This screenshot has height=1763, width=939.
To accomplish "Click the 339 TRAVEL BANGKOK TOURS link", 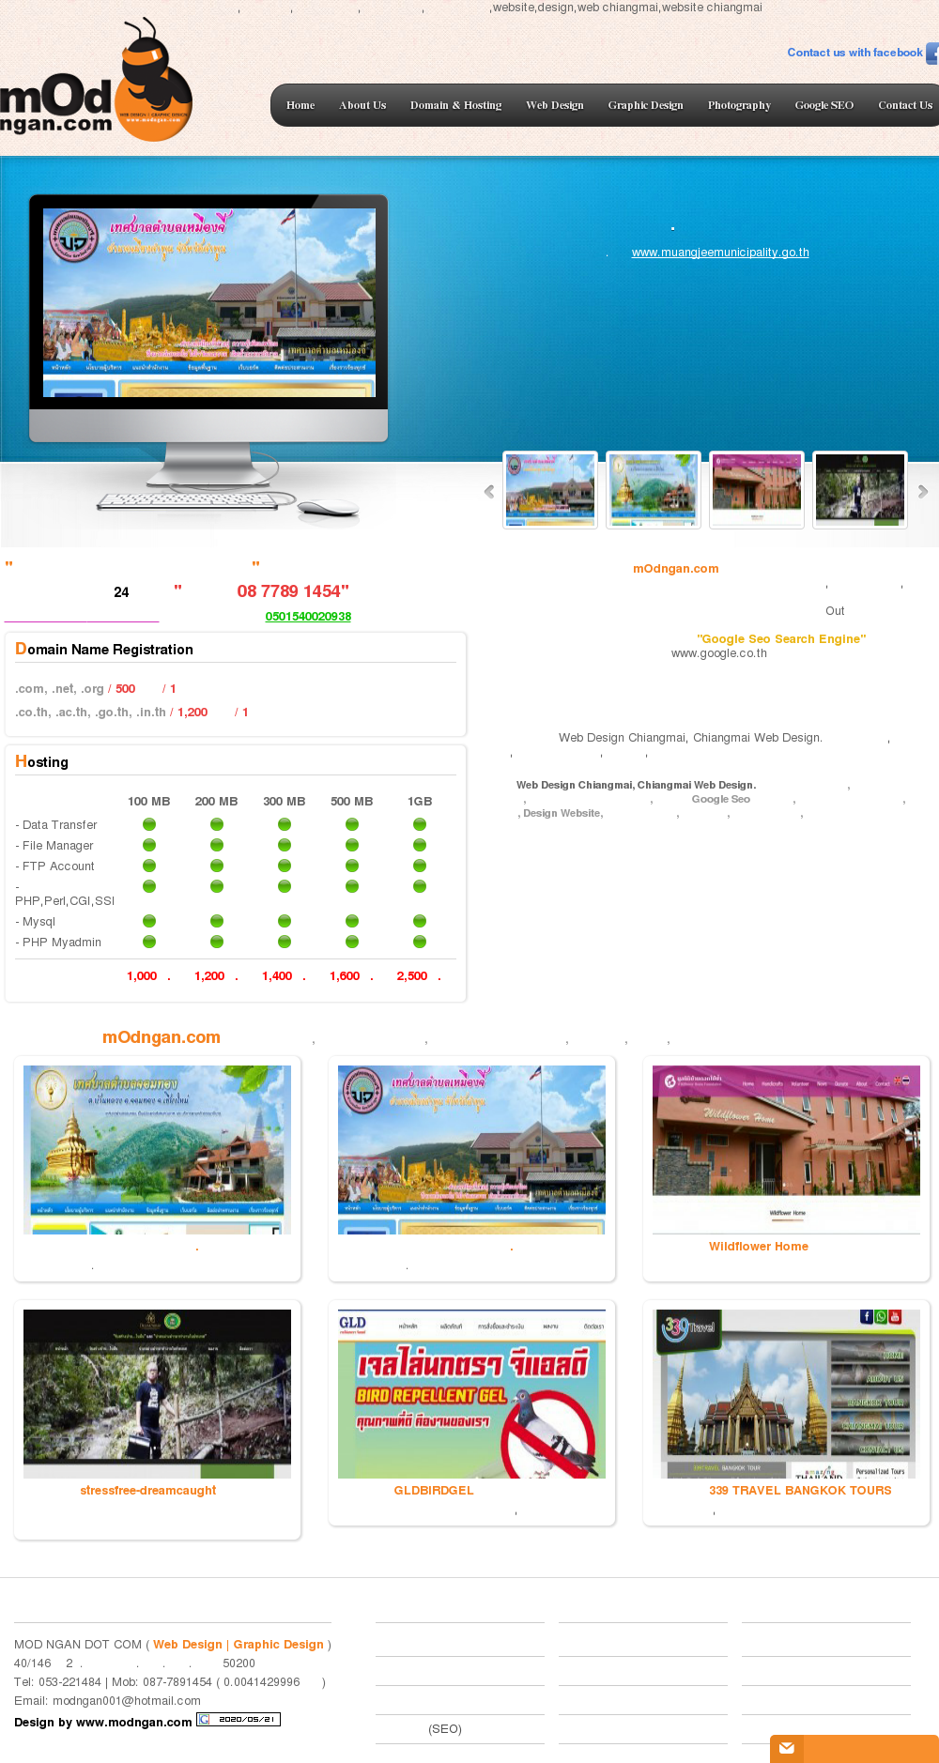I will coord(800,1491).
